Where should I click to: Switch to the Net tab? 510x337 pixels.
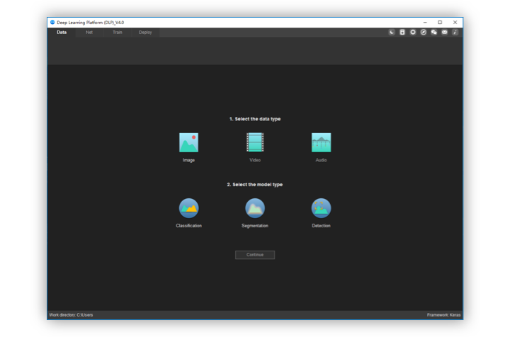point(89,32)
